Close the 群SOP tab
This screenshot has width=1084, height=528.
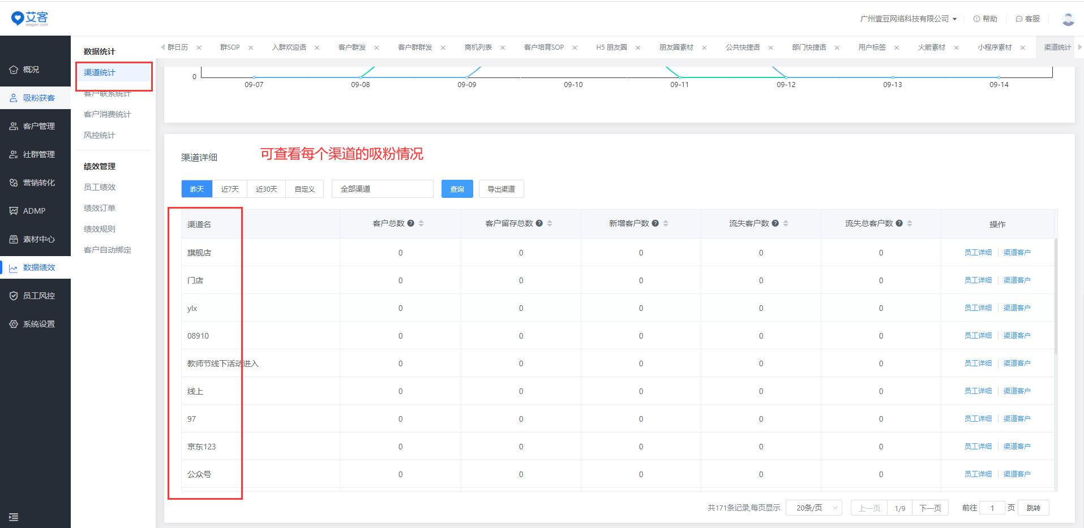[251, 47]
